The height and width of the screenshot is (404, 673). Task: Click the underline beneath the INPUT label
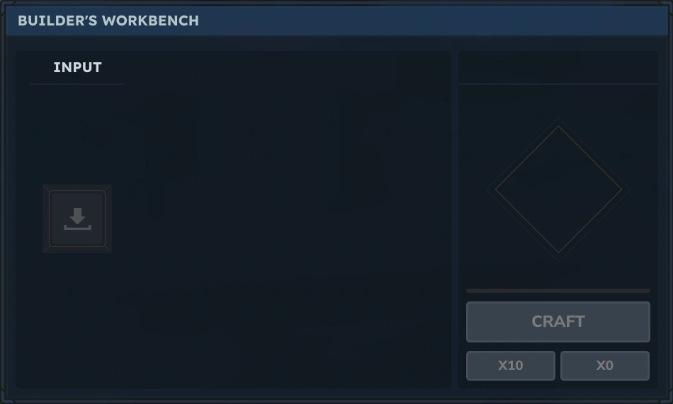coord(77,84)
